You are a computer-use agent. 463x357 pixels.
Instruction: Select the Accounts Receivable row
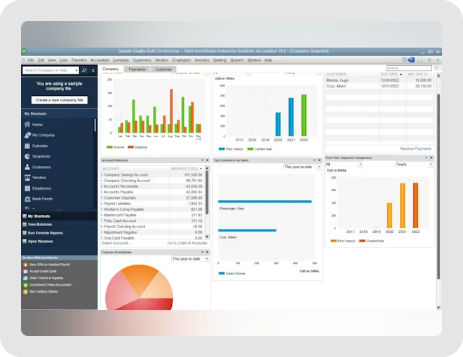[152, 186]
